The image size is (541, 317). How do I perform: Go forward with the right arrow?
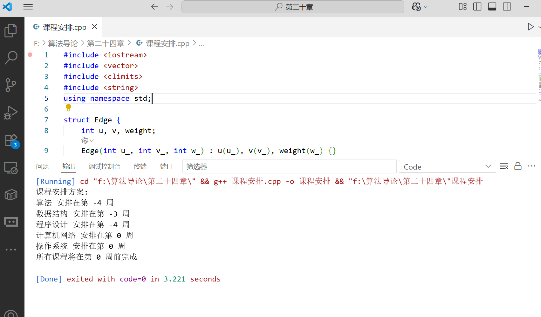[170, 7]
